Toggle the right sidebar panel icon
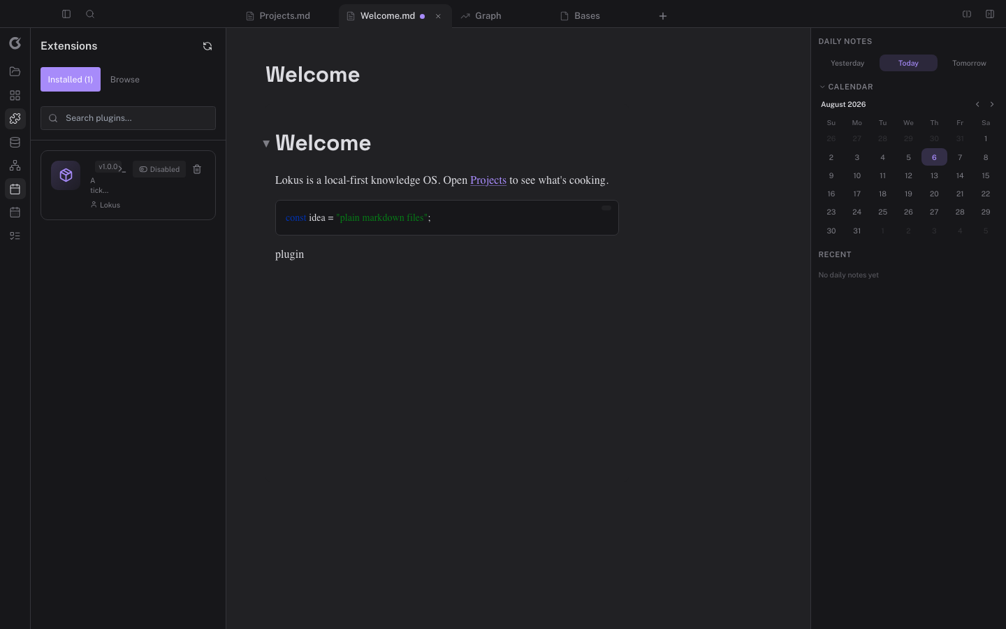The width and height of the screenshot is (1006, 629). 990,14
